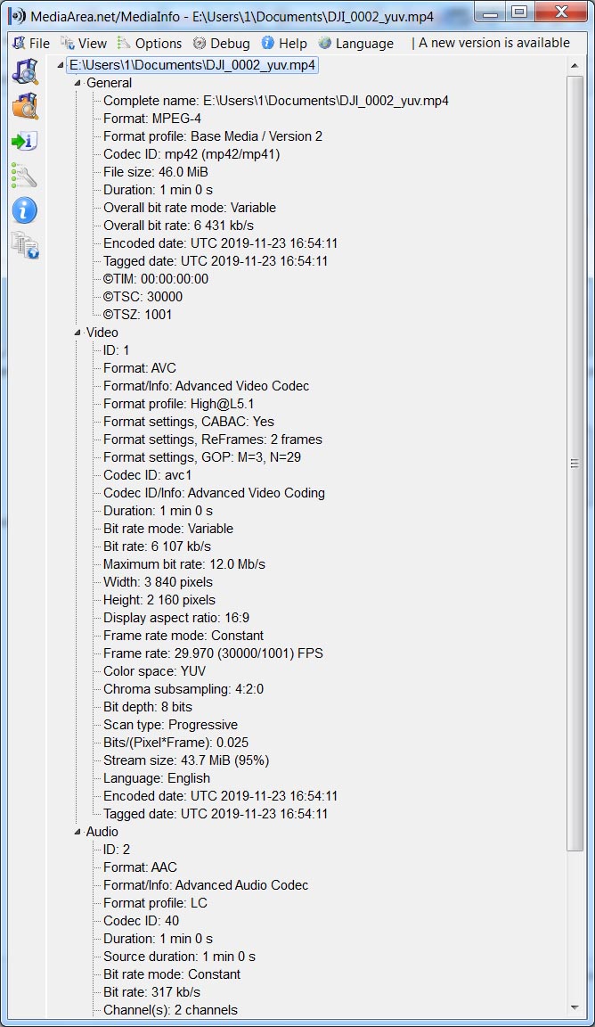The image size is (595, 1027).
Task: Open the Help menu
Action: (x=284, y=43)
